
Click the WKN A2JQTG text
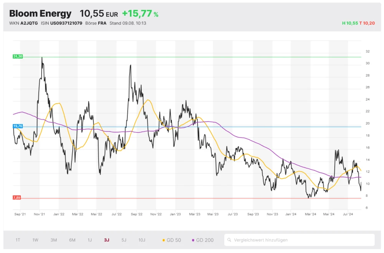(x=23, y=23)
